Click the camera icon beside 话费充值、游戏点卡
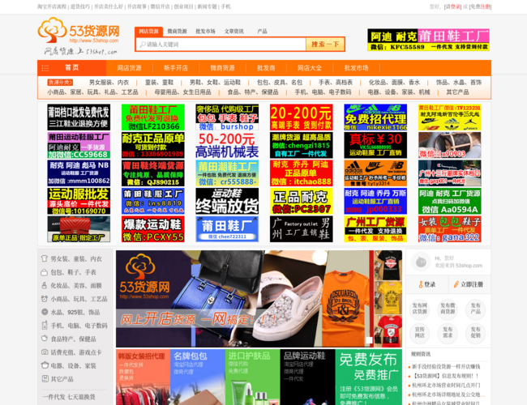527x405 pixels. pyautogui.click(x=44, y=352)
